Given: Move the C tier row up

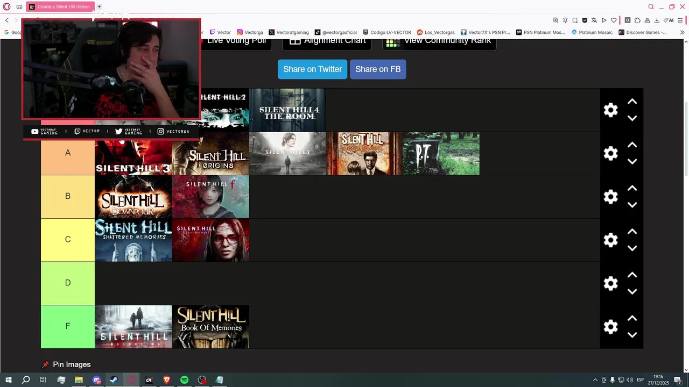Looking at the screenshot, I should tap(632, 232).
